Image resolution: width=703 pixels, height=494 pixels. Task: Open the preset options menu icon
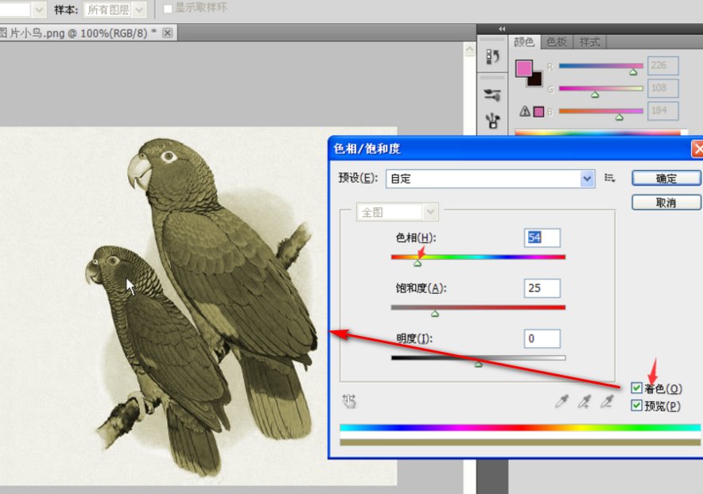click(x=610, y=179)
